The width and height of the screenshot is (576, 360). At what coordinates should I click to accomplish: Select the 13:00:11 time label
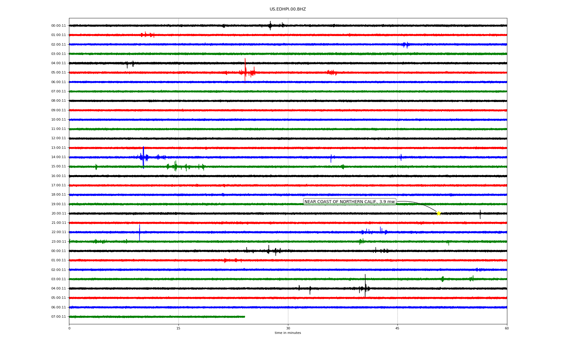[x=58, y=148]
